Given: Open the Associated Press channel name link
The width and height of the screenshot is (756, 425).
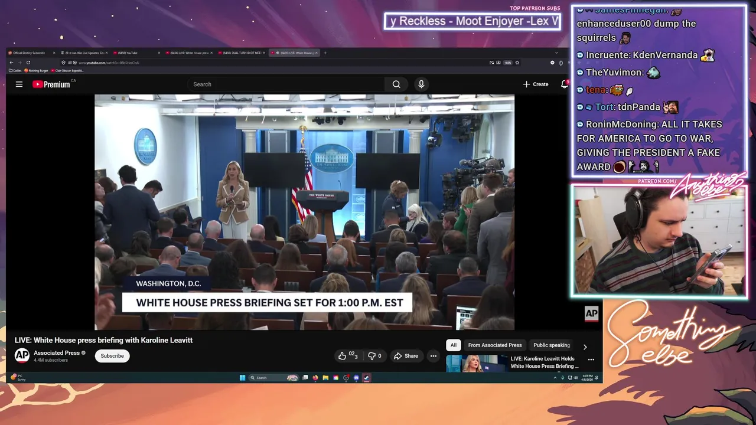Looking at the screenshot, I should coord(57,353).
